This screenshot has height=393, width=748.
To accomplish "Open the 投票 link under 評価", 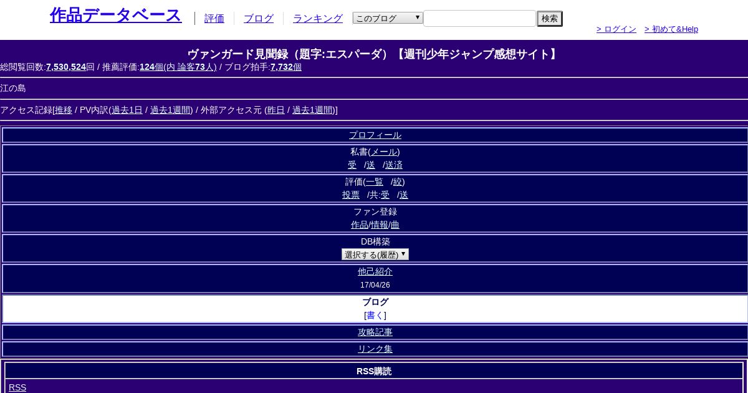I will 351,195.
